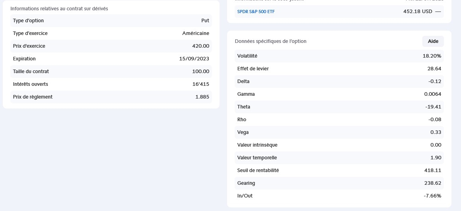The image size is (461, 211).
Task: Select the Theta value -19.41
Action: pyautogui.click(x=433, y=107)
